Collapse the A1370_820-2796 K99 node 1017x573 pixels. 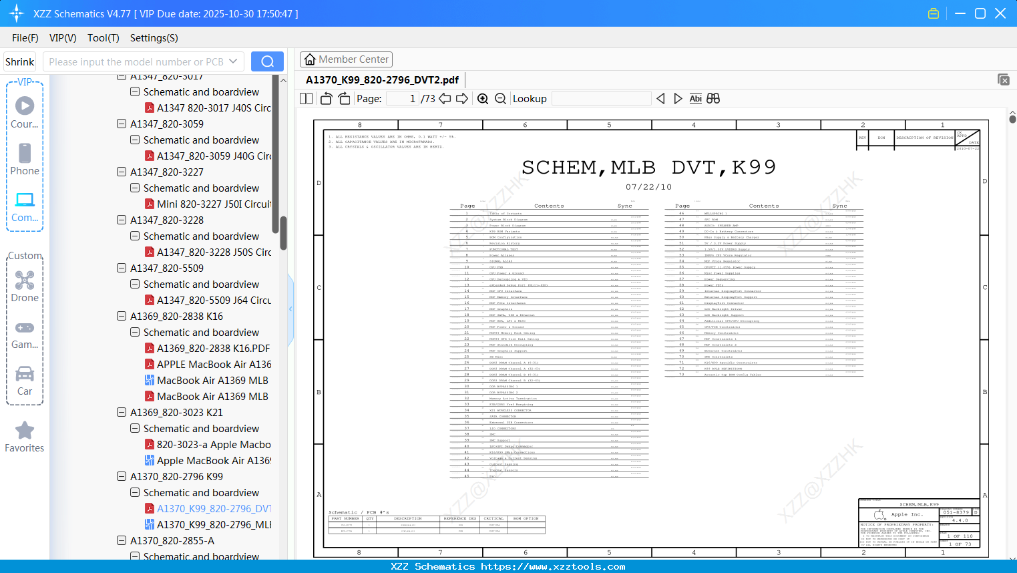point(122,476)
